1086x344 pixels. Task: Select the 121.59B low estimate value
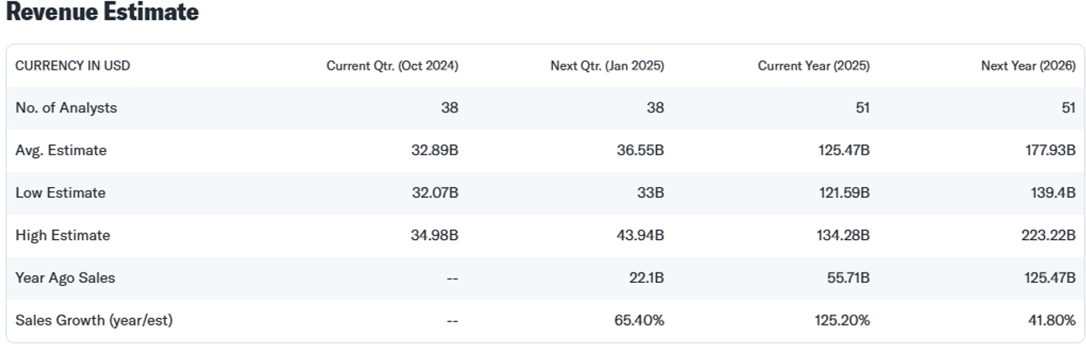pos(844,193)
